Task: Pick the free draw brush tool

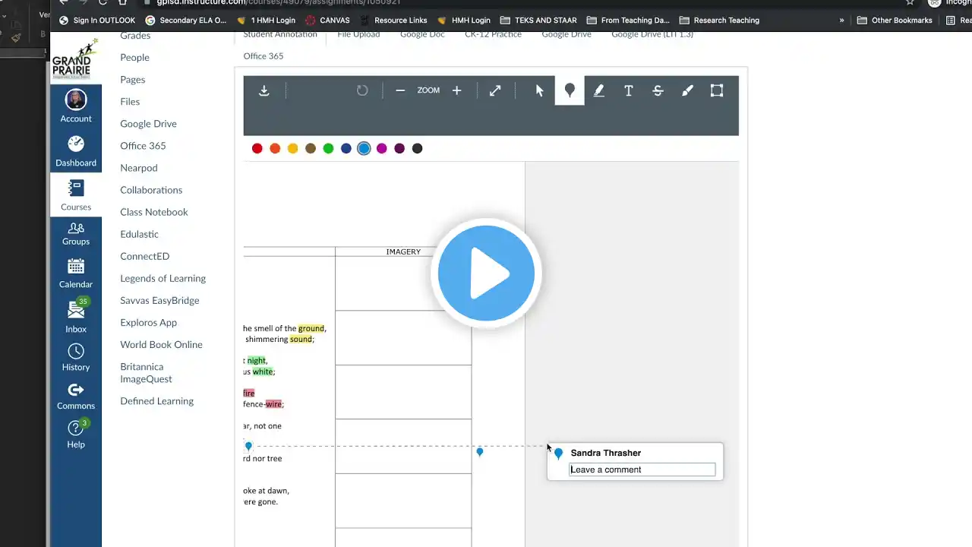Action: coord(687,90)
